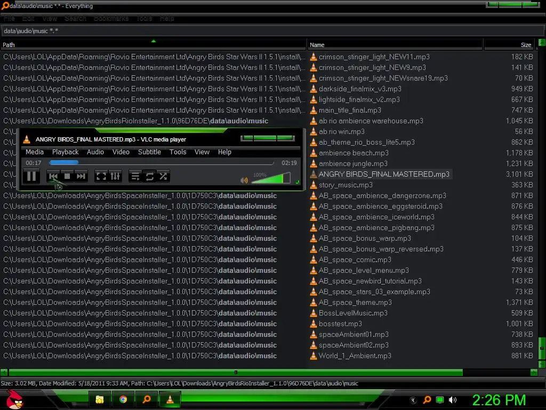Toggle VLC shuffle random playback
The image size is (546, 410).
coord(163,176)
